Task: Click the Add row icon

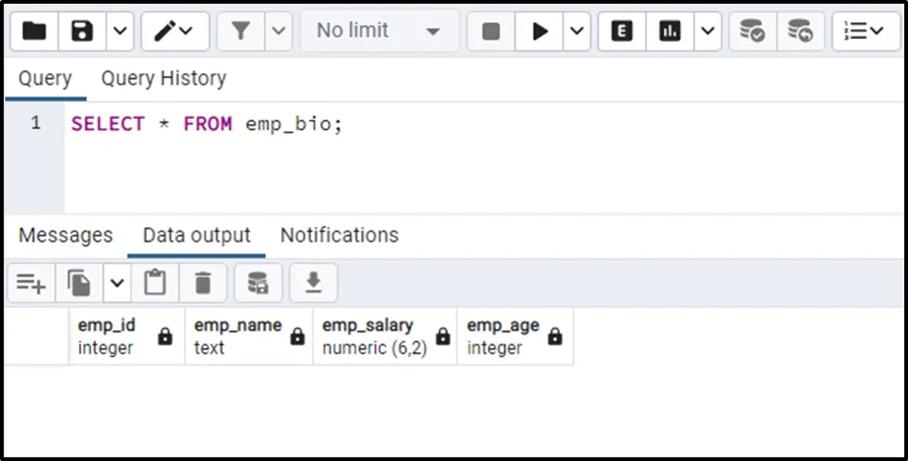Action: pos(31,283)
